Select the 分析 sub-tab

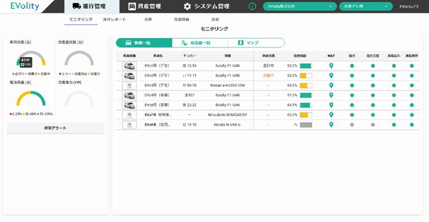(x=148, y=19)
